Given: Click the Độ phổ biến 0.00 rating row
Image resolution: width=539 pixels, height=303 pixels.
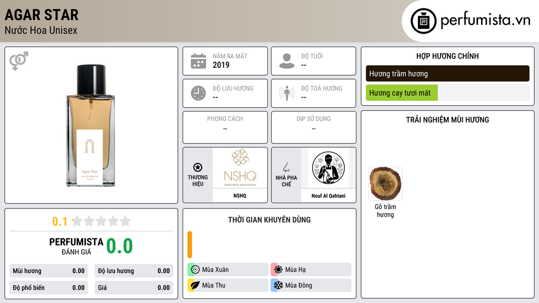Looking at the screenshot, I should 48,288.
